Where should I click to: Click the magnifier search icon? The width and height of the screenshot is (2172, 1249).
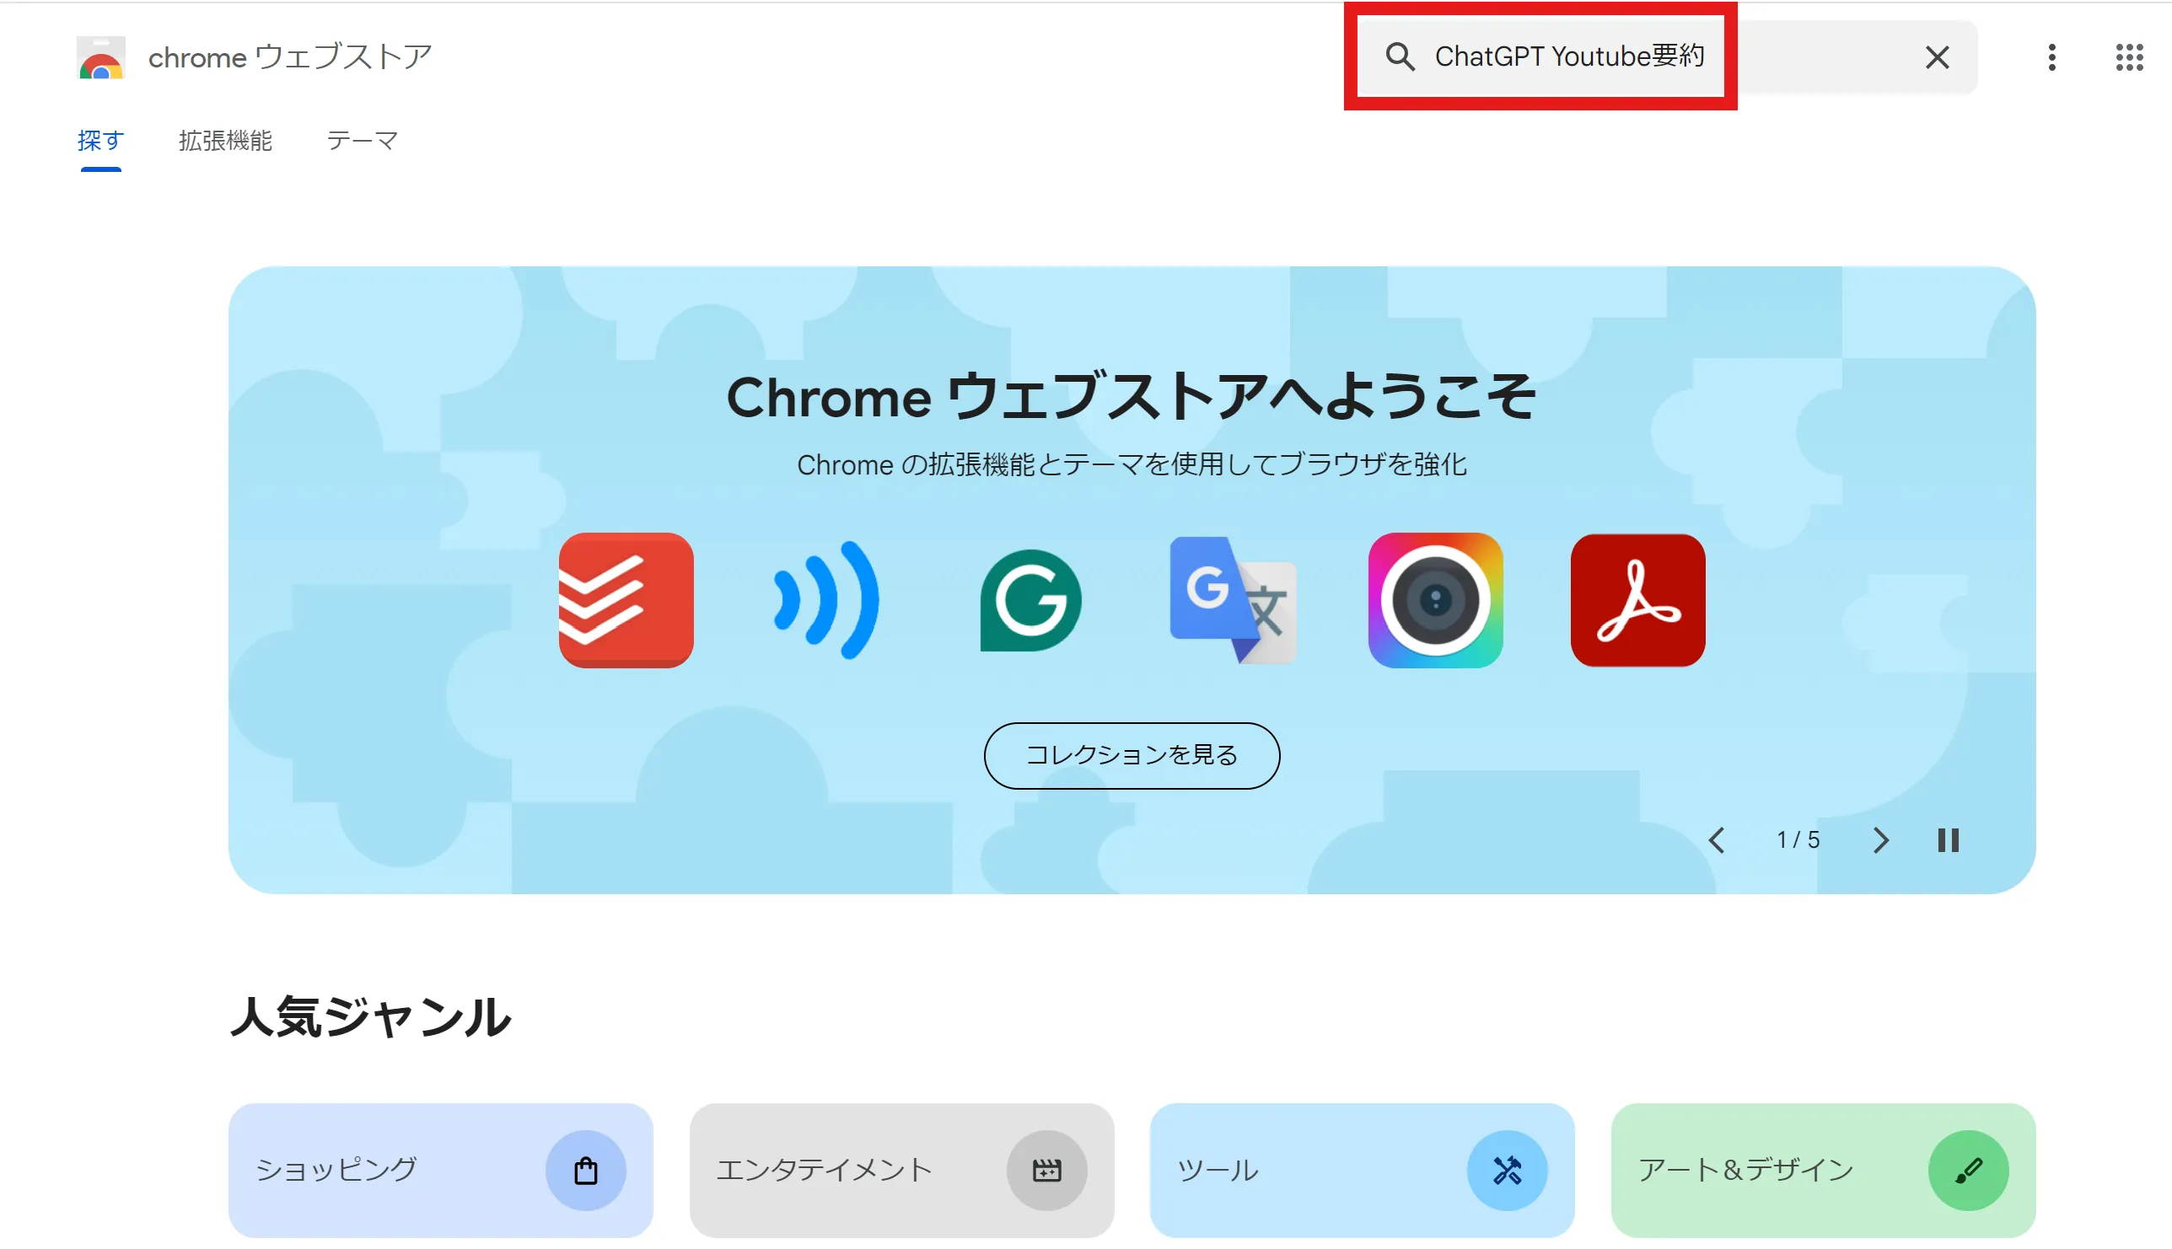1400,56
